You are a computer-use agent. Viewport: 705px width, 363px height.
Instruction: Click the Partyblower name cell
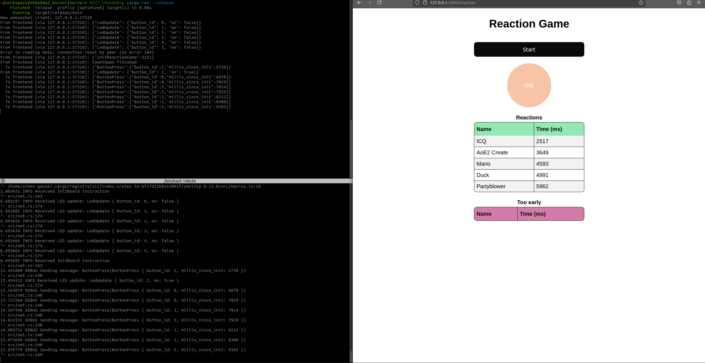504,186
